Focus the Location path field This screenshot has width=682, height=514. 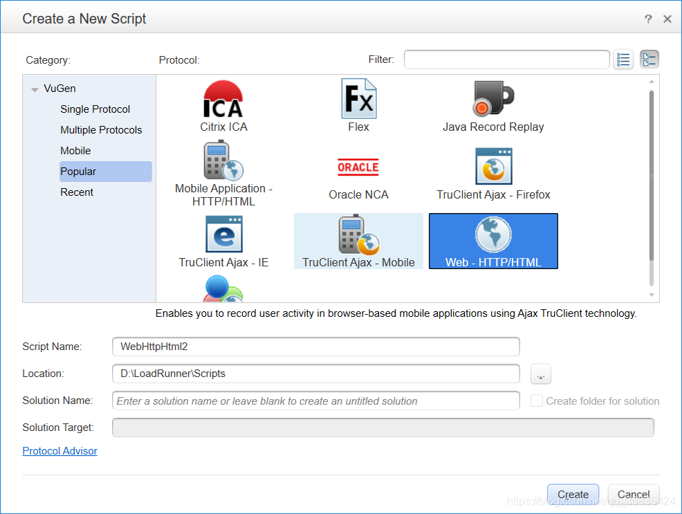coord(316,374)
